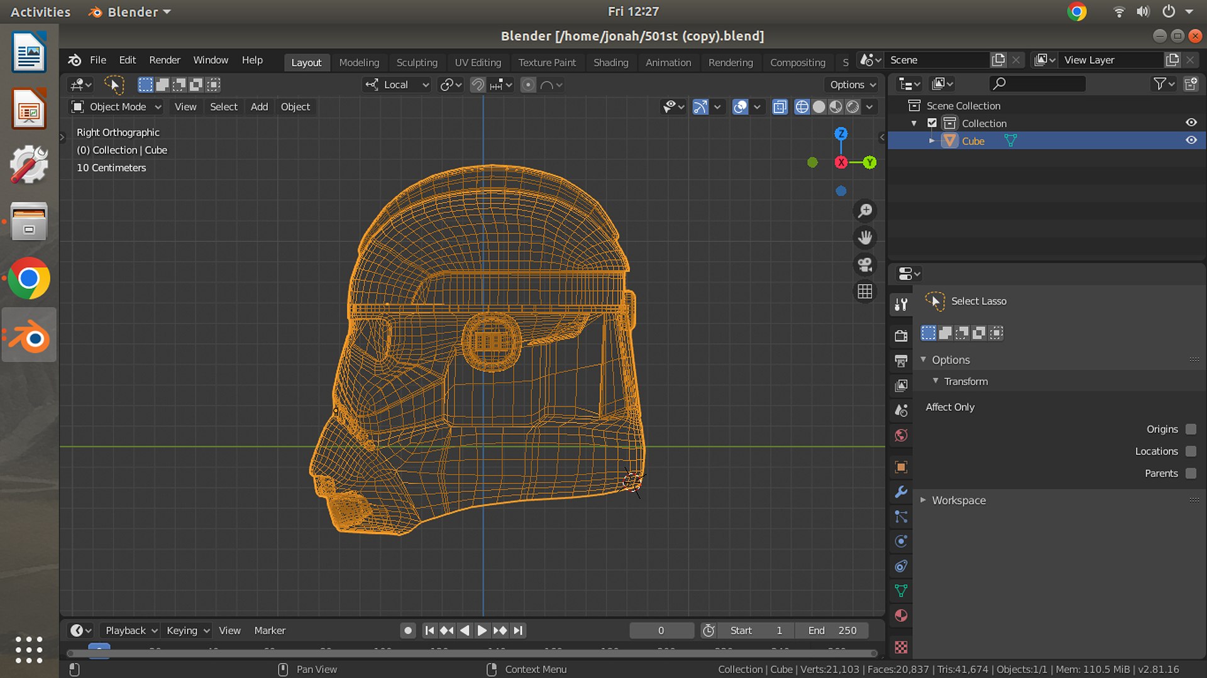Screen dimensions: 1207x678
Task: Enable the Parents checkbox
Action: click(x=1191, y=473)
